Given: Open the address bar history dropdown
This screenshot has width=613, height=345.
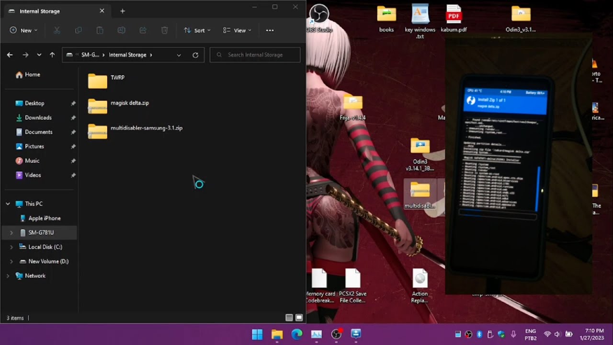Looking at the screenshot, I should tap(179, 55).
